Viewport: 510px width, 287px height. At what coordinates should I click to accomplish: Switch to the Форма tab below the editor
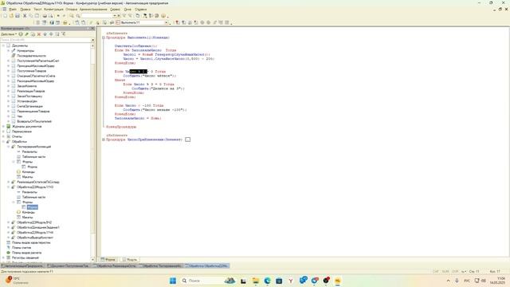(x=108, y=260)
